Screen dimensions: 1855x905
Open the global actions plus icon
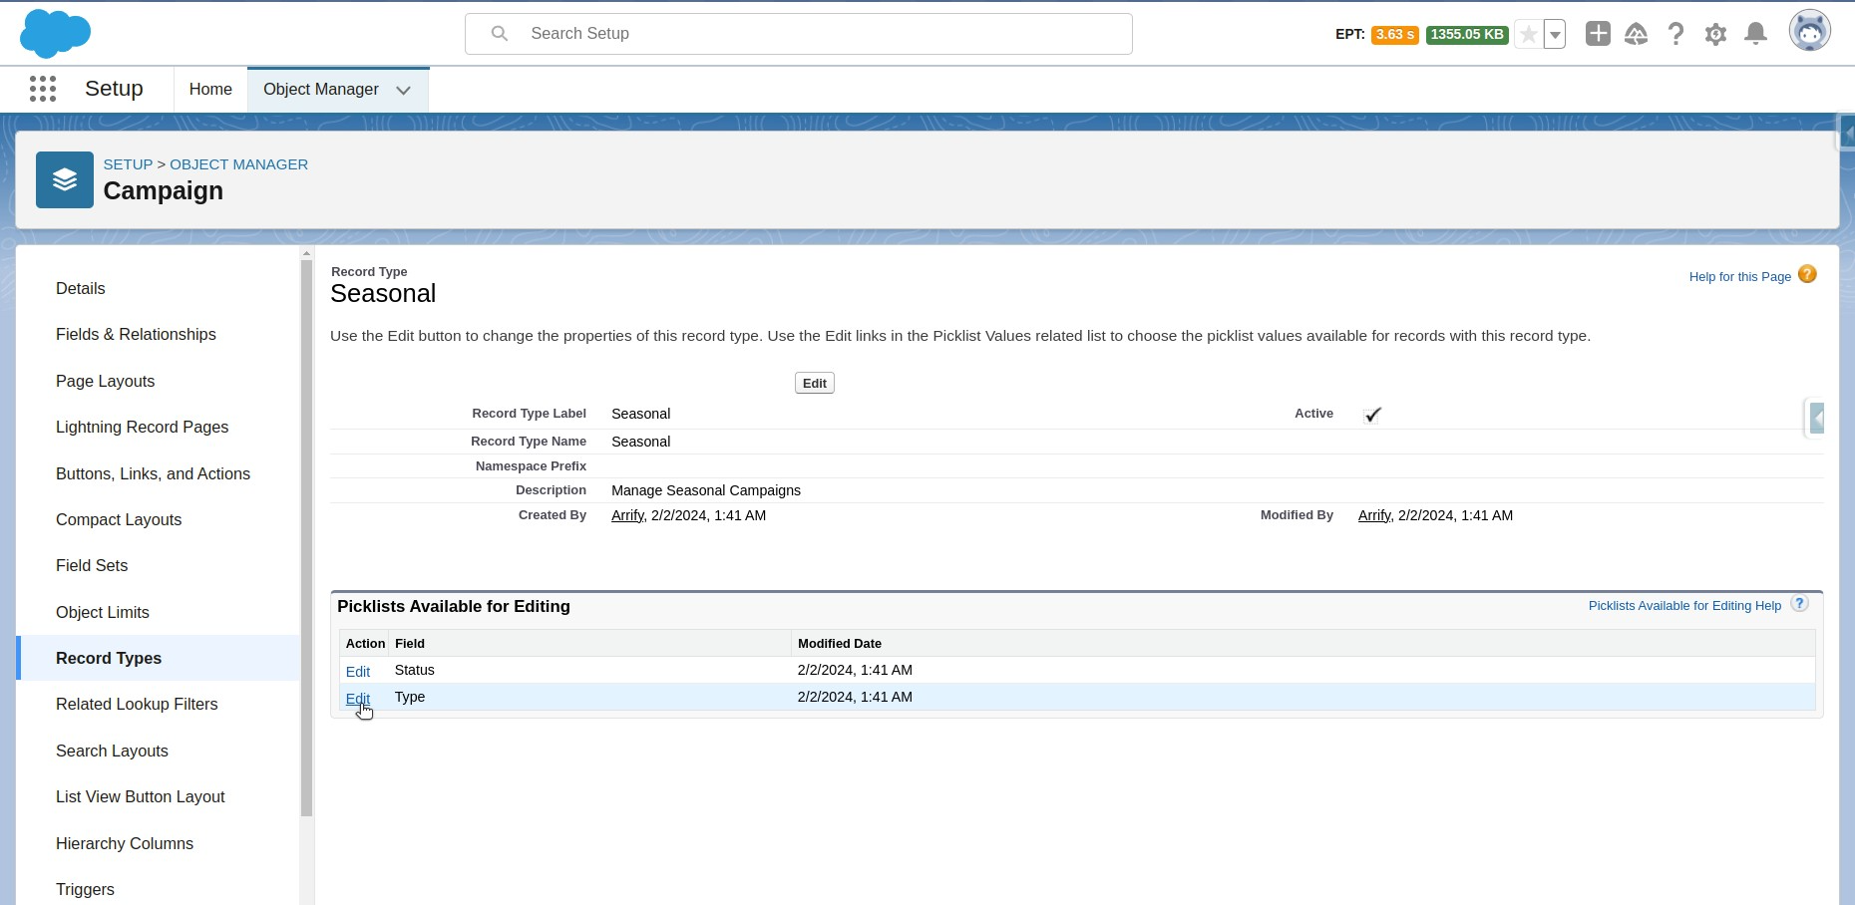point(1598,34)
